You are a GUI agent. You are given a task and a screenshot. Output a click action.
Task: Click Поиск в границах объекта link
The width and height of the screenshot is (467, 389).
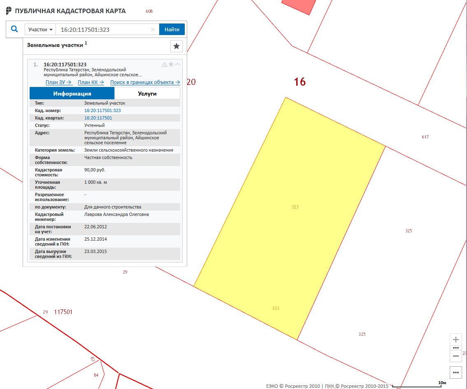(x=145, y=82)
